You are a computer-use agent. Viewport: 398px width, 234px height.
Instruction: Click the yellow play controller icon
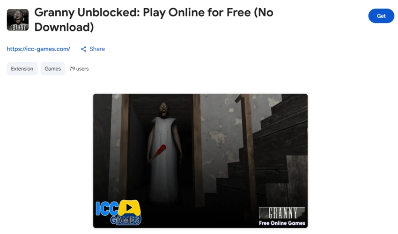[x=129, y=208]
